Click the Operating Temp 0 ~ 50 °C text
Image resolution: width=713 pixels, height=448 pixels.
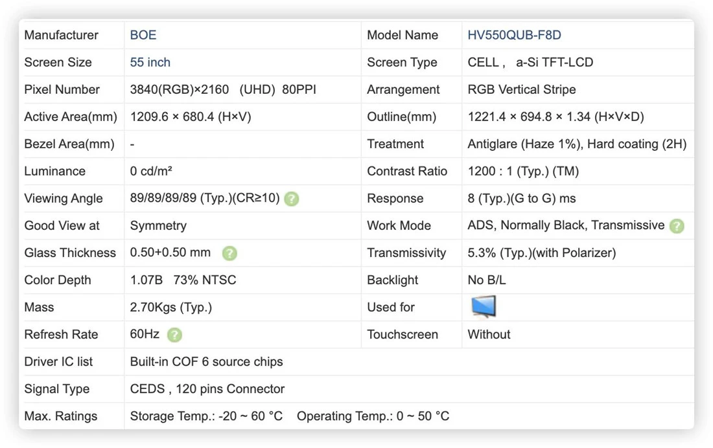tap(373, 416)
